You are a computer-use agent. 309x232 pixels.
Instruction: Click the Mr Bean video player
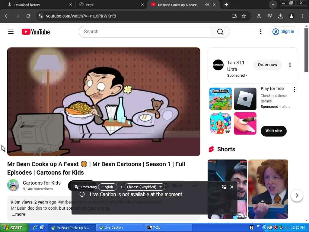104,102
